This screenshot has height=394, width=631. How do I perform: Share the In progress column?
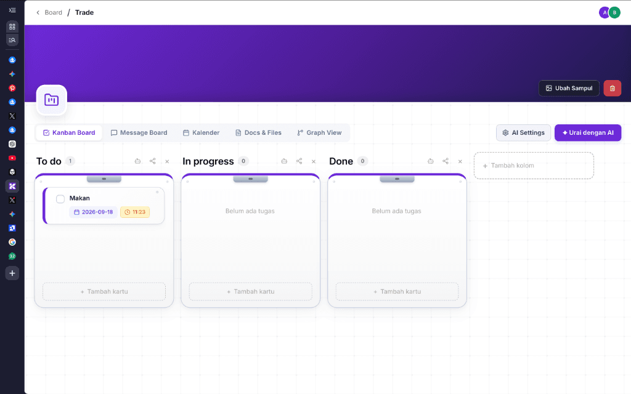(299, 161)
